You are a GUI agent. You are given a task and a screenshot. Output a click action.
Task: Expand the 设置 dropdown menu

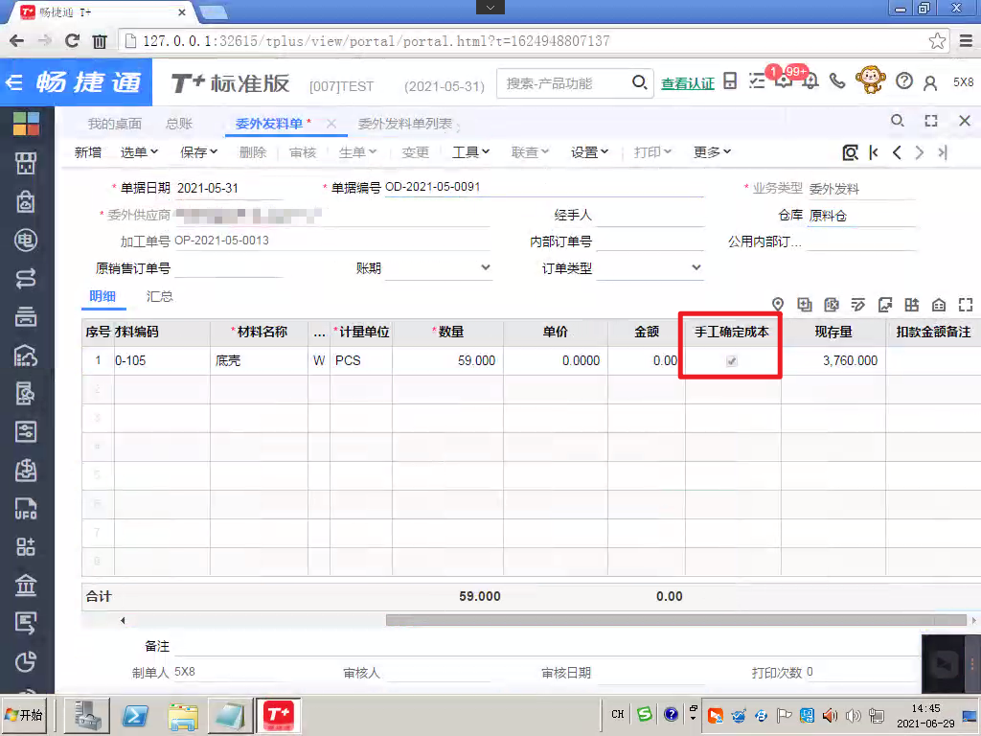(x=589, y=152)
